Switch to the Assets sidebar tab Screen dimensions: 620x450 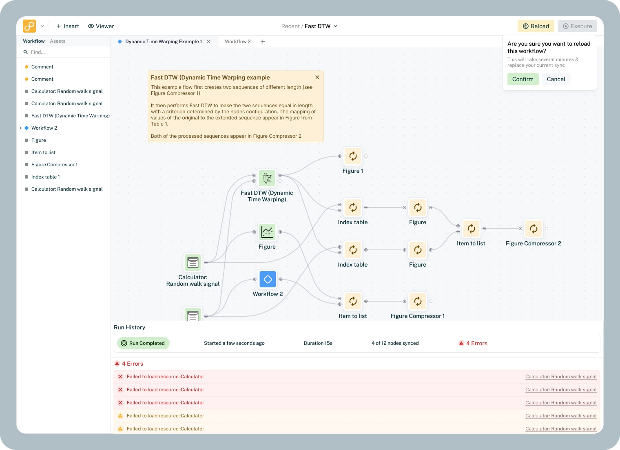[x=58, y=41]
